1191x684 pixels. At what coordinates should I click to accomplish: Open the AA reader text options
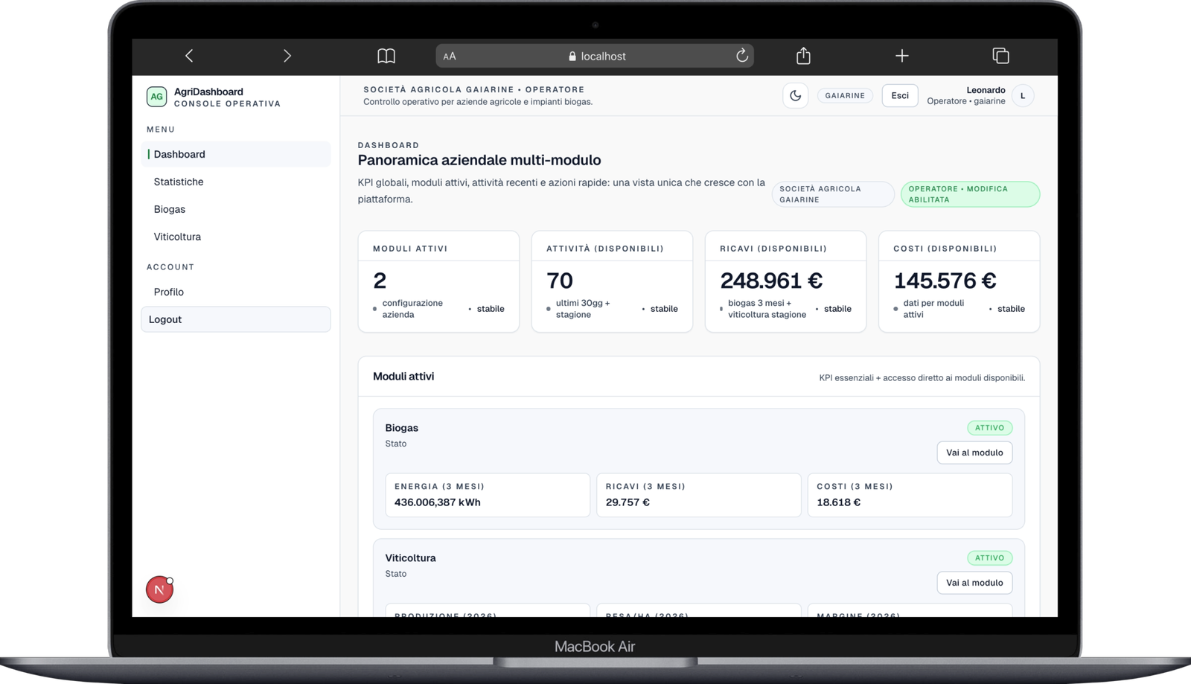[x=450, y=57]
